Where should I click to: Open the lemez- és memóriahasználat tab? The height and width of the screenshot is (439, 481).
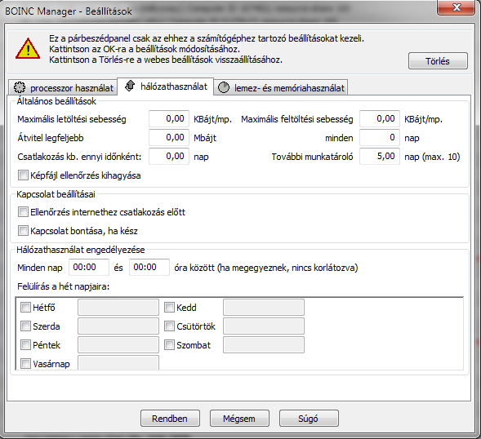pyautogui.click(x=281, y=88)
